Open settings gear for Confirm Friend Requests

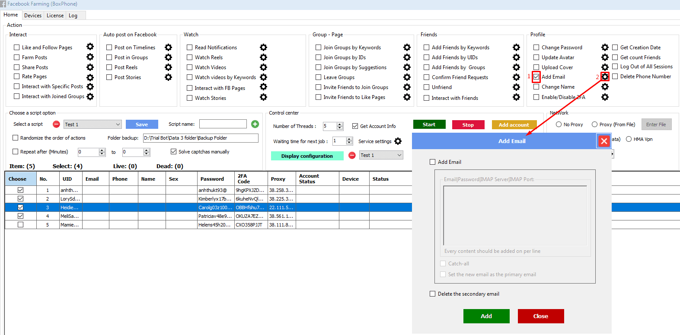[x=516, y=77]
